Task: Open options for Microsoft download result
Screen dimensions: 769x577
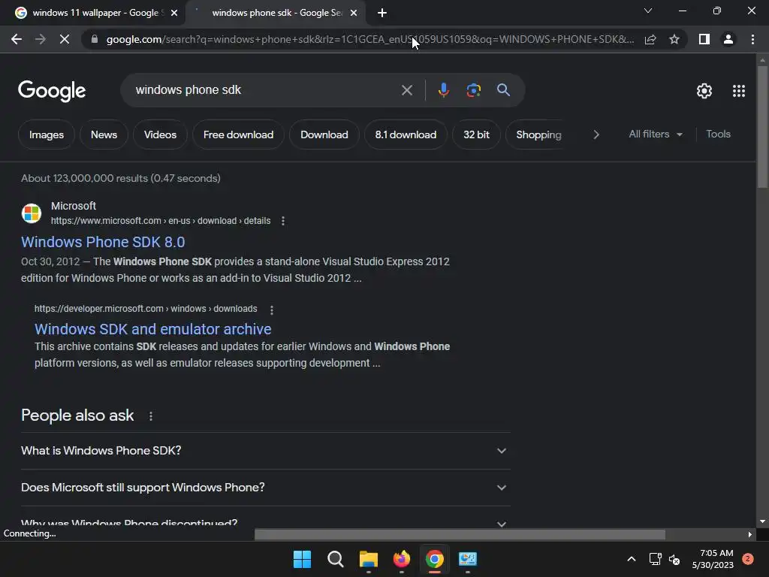Action: click(x=283, y=221)
